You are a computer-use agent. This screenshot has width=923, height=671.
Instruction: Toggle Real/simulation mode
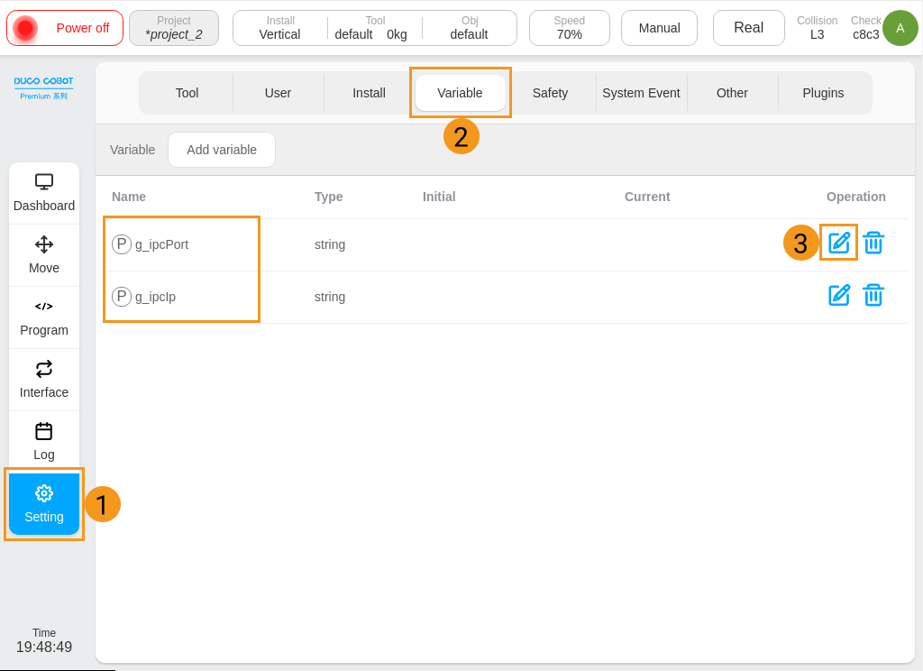[x=748, y=28]
